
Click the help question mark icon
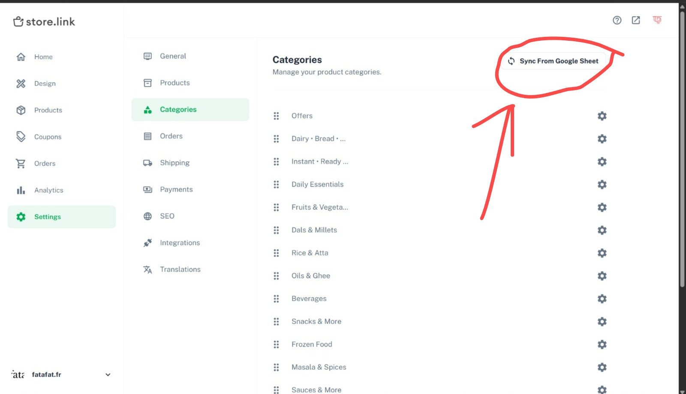point(617,20)
